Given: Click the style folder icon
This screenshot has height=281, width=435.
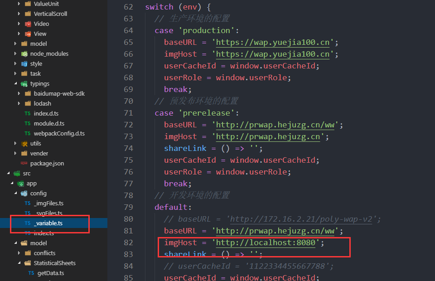Looking at the screenshot, I should [24, 64].
